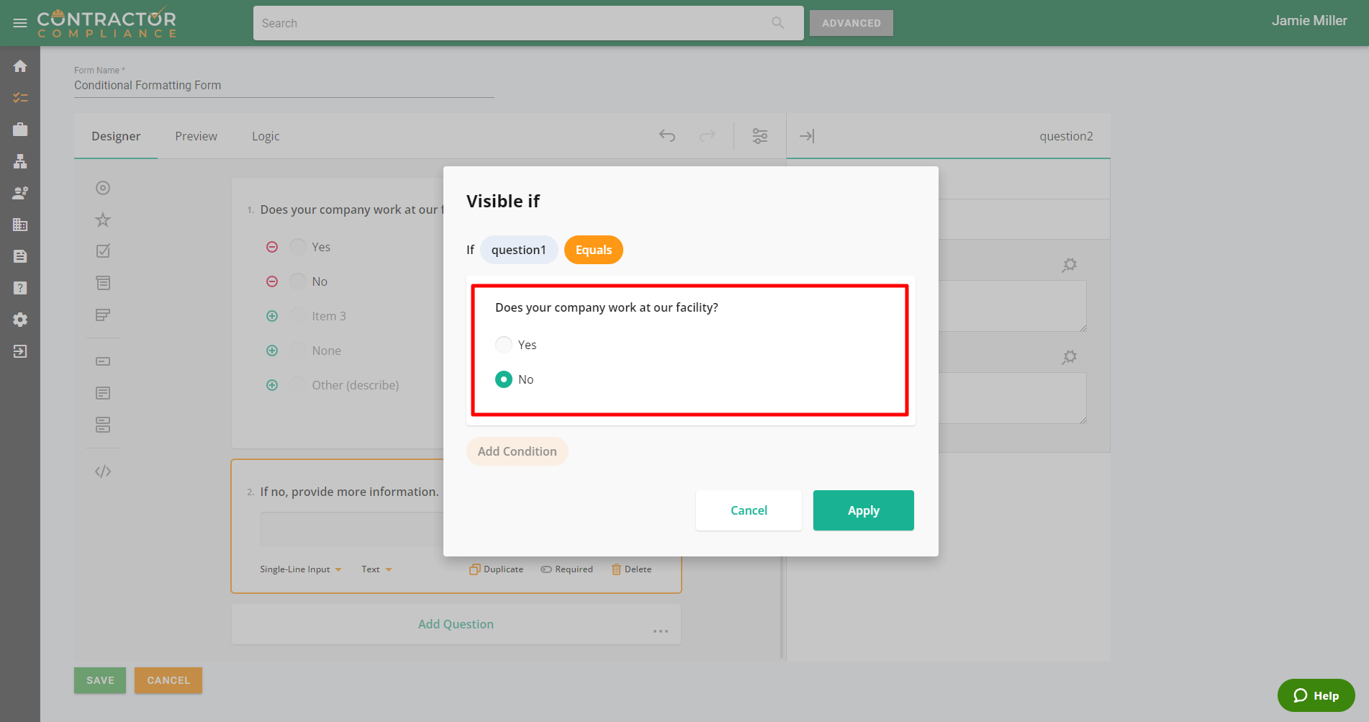
Task: Expand the Single-Line Input type dropdown
Action: pyautogui.click(x=301, y=569)
